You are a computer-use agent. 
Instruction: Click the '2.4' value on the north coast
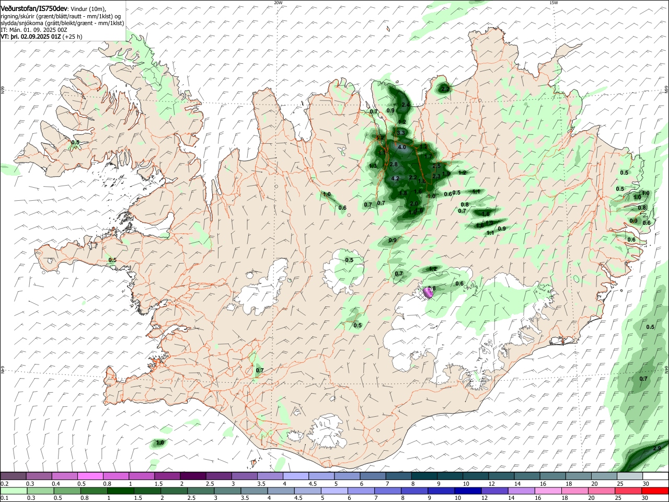[406, 105]
